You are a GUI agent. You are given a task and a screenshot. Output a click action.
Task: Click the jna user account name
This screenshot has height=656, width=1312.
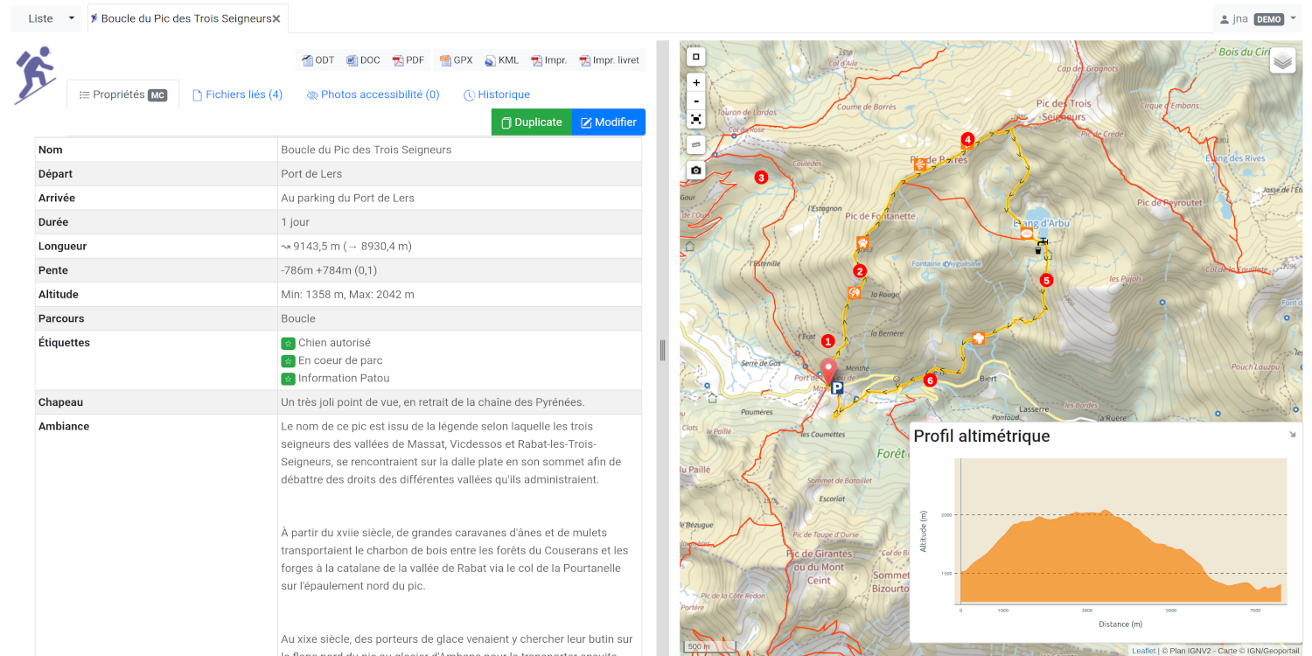1240,18
